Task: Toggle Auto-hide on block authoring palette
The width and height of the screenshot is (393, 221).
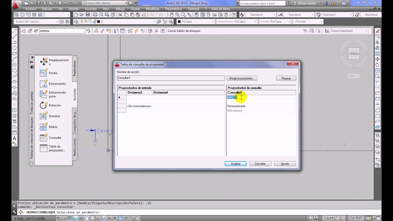Action: (x=32, y=62)
